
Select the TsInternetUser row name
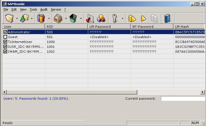tap(20, 42)
